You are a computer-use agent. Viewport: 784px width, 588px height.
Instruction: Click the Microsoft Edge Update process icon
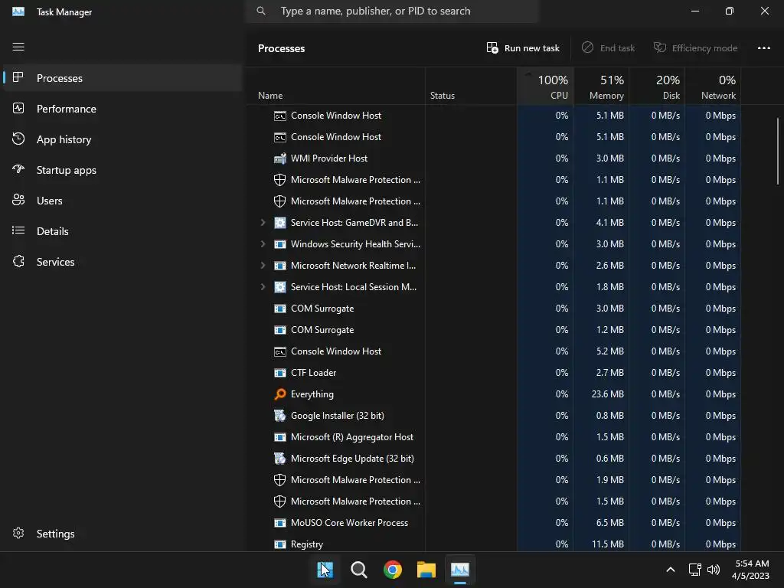(x=280, y=459)
